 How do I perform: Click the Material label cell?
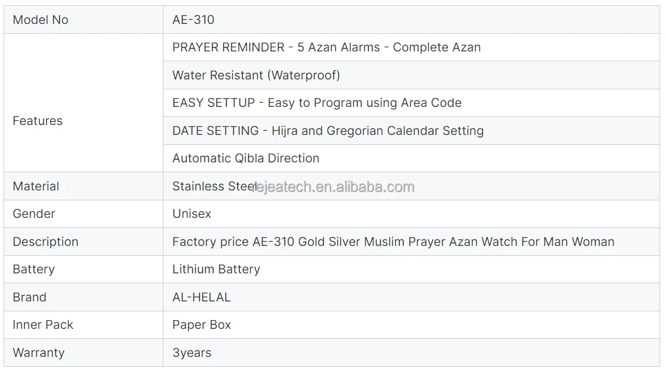pyautogui.click(x=83, y=186)
